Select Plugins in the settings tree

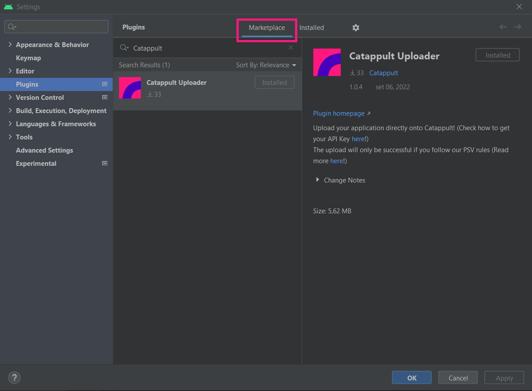56,84
